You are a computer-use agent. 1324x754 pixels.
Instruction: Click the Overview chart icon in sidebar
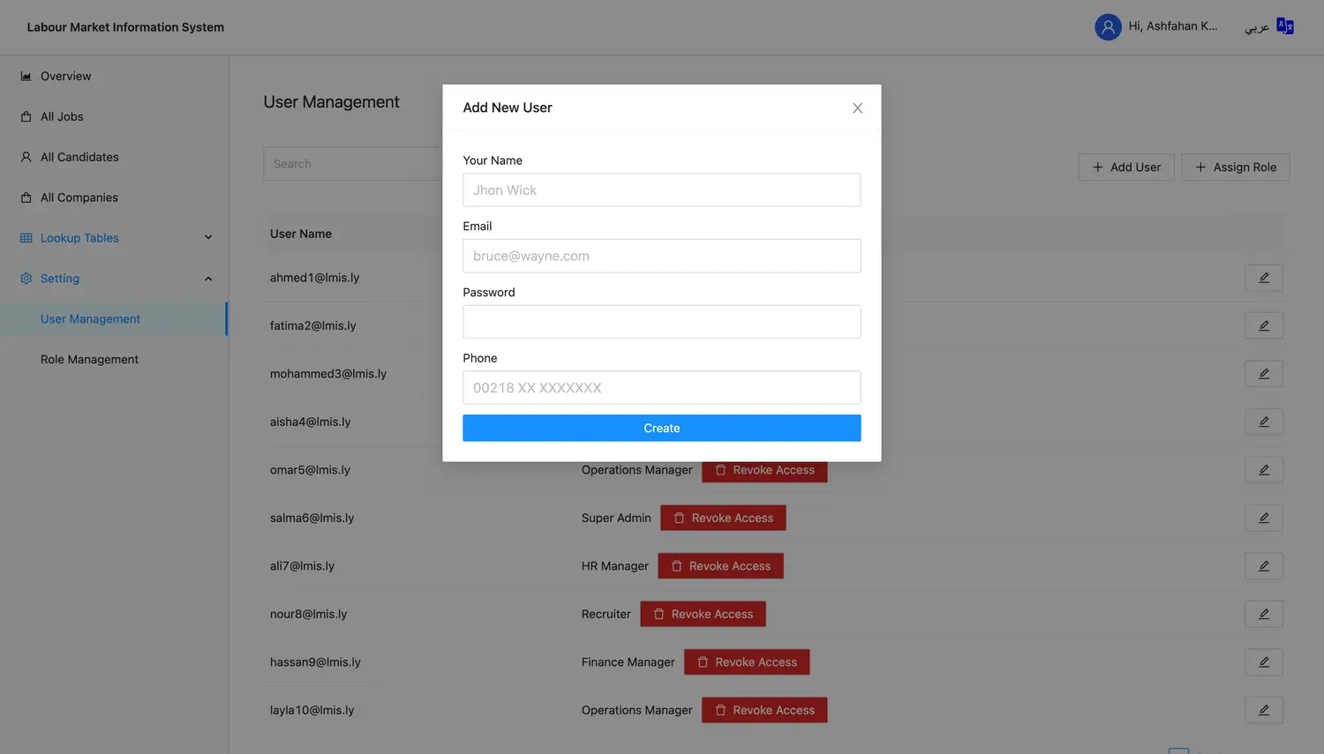(26, 77)
